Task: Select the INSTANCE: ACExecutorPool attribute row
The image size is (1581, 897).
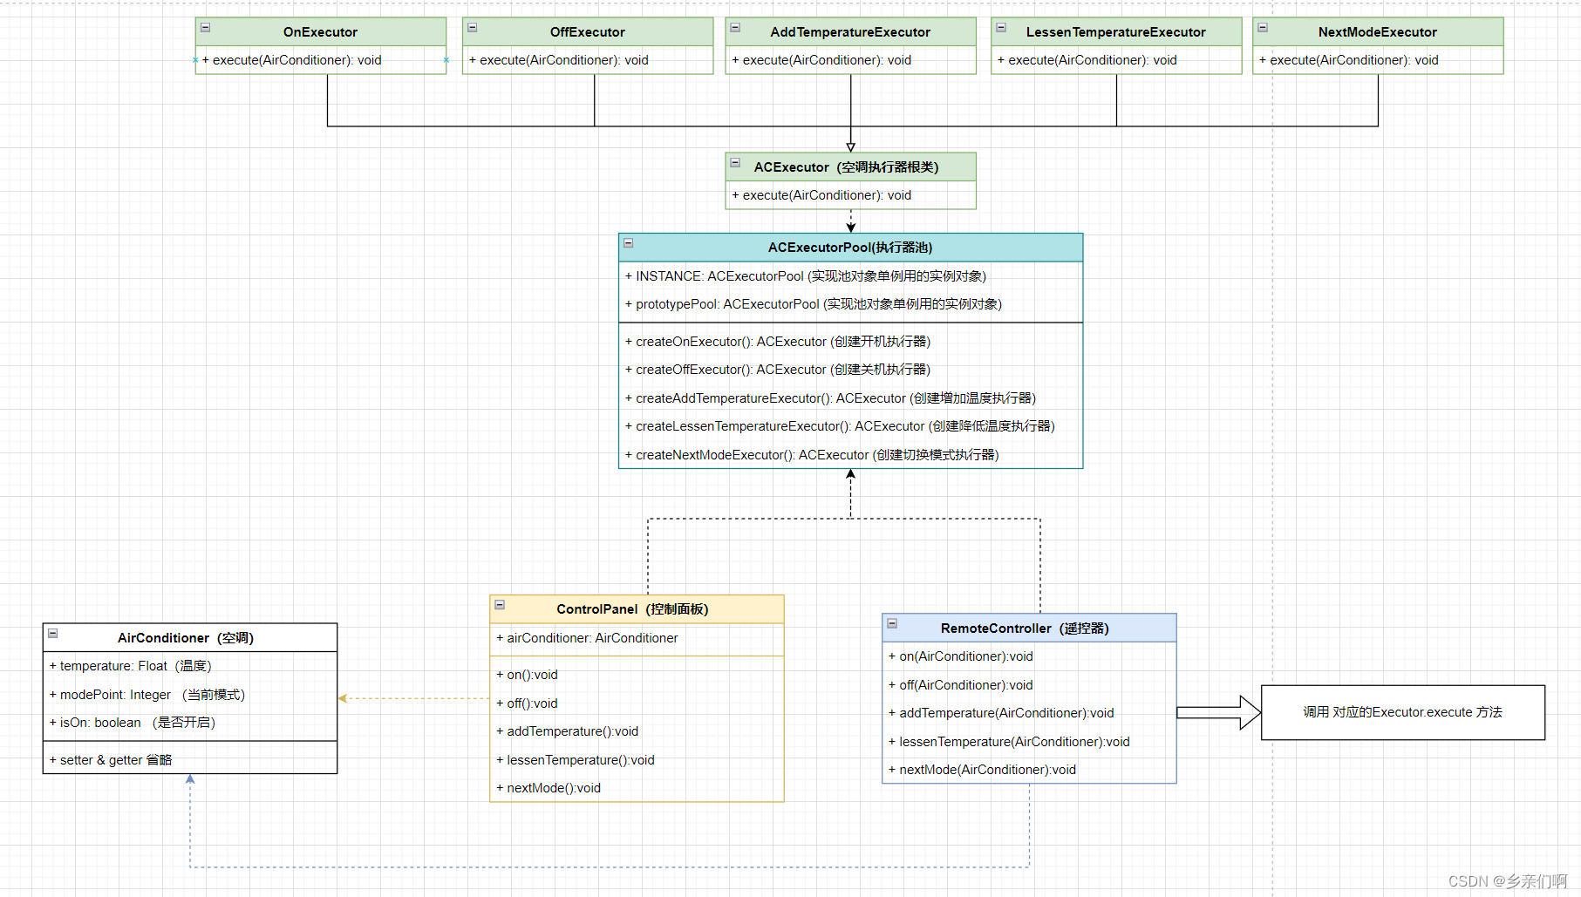Action: [x=851, y=276]
